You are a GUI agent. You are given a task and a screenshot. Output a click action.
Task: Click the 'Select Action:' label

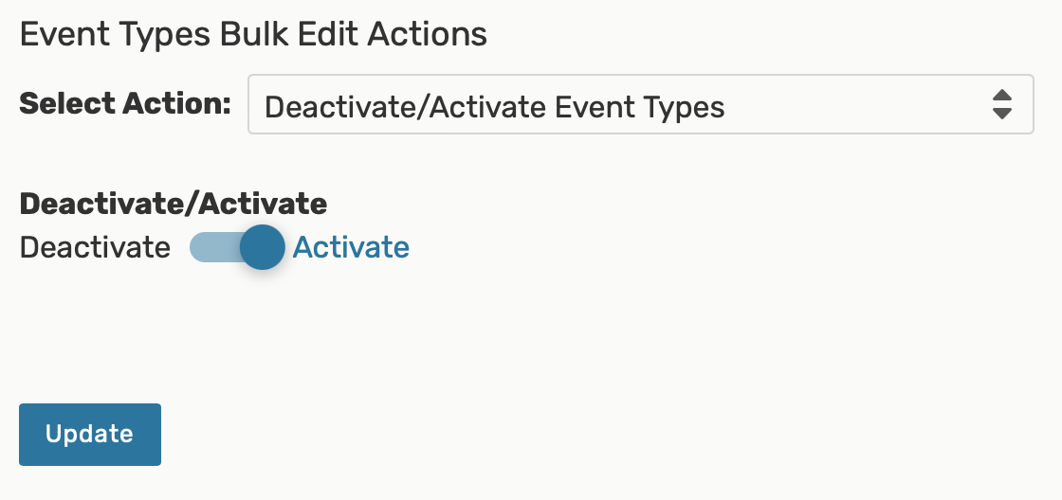click(125, 103)
